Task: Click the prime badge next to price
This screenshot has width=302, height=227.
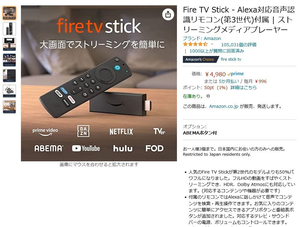Action: (235, 74)
